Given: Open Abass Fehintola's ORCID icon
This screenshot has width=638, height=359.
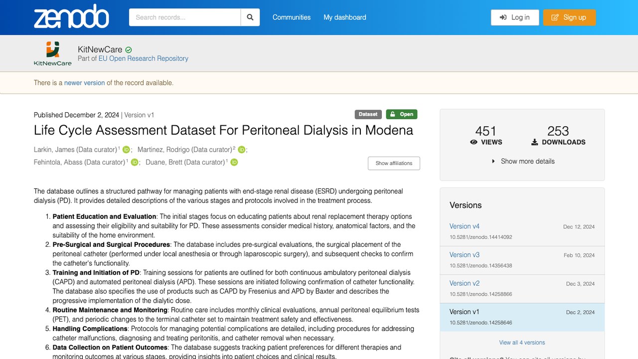Looking at the screenshot, I should click(x=135, y=162).
